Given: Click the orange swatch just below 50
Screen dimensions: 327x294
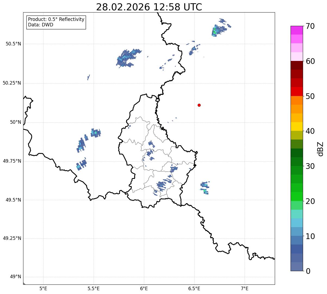Looking at the screenshot, I should (x=297, y=100).
